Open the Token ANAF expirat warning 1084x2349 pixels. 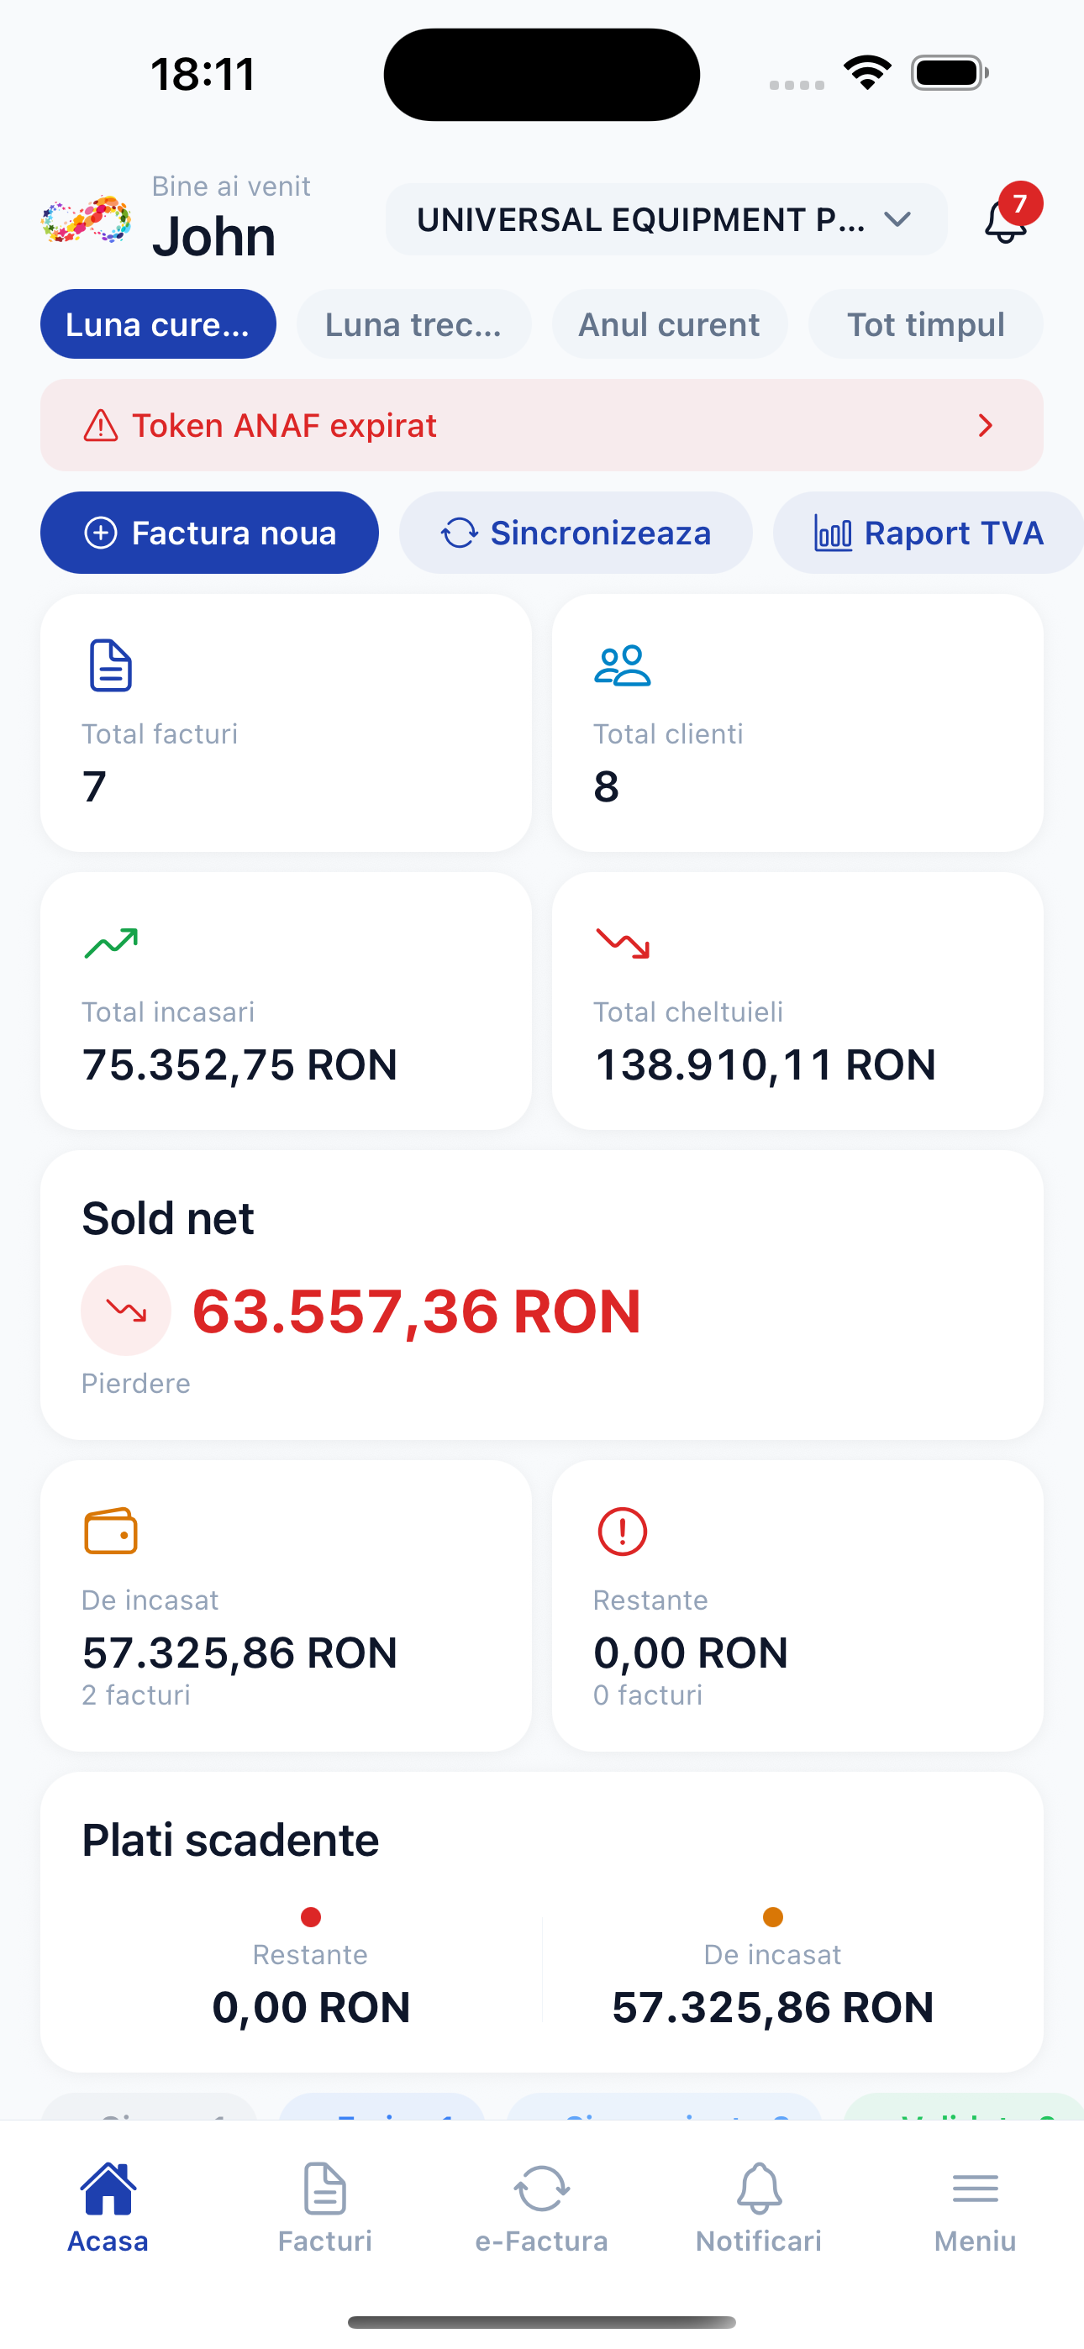(542, 426)
